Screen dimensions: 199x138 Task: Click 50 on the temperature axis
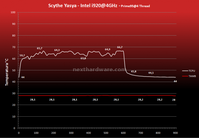[14, 70]
